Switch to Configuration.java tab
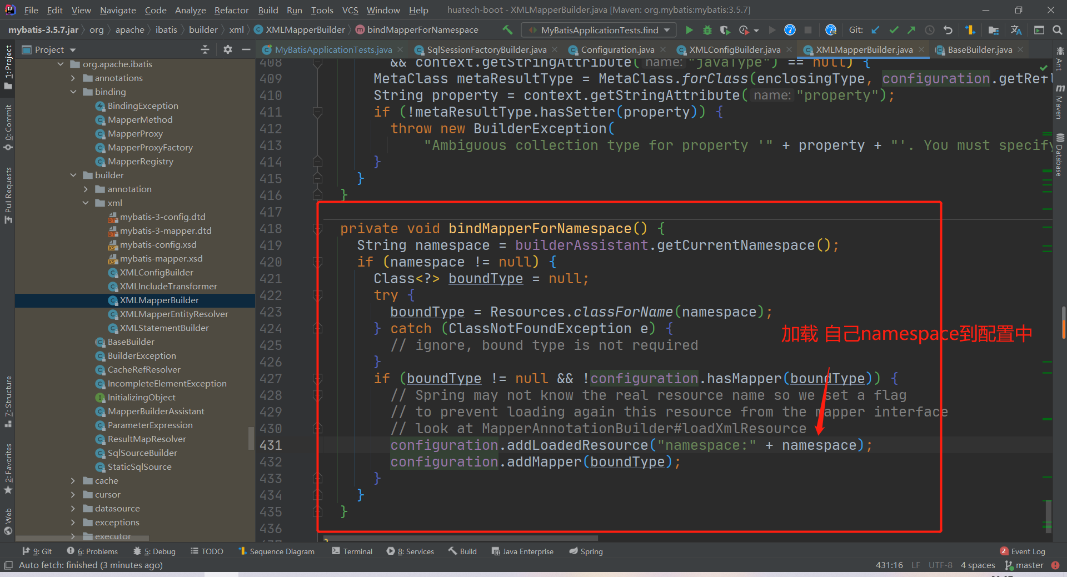The height and width of the screenshot is (577, 1067). tap(617, 50)
